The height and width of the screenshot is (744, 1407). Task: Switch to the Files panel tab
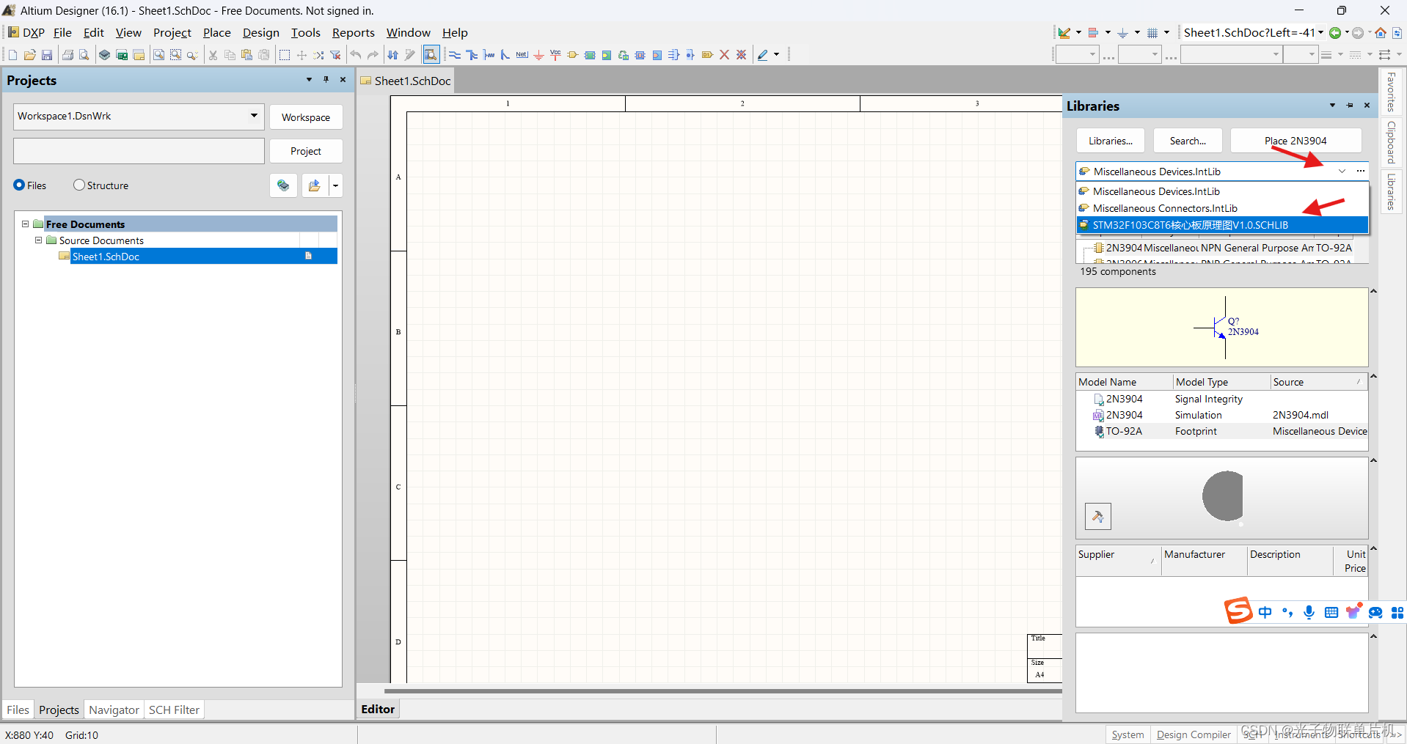click(18, 710)
